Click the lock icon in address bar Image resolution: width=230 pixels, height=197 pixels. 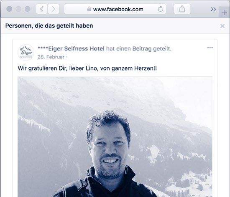[89, 9]
